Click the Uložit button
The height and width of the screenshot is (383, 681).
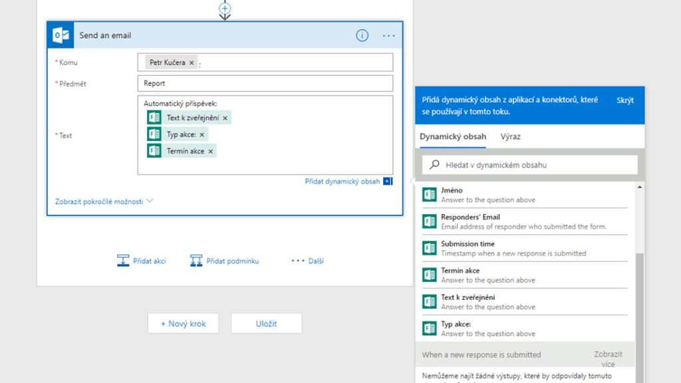pos(266,324)
